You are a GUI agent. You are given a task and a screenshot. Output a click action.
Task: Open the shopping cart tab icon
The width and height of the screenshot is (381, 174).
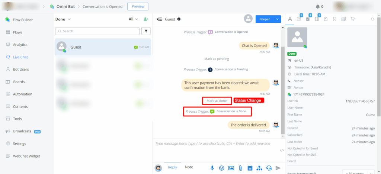(x=353, y=19)
